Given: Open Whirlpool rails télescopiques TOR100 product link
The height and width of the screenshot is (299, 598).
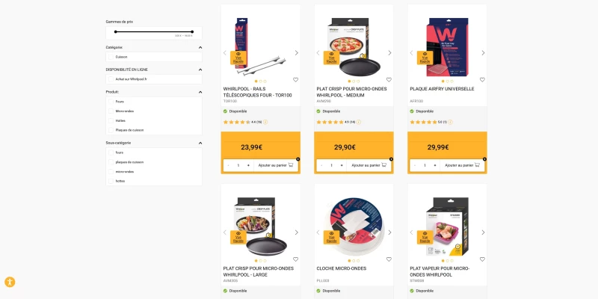Looking at the screenshot, I should [x=257, y=92].
